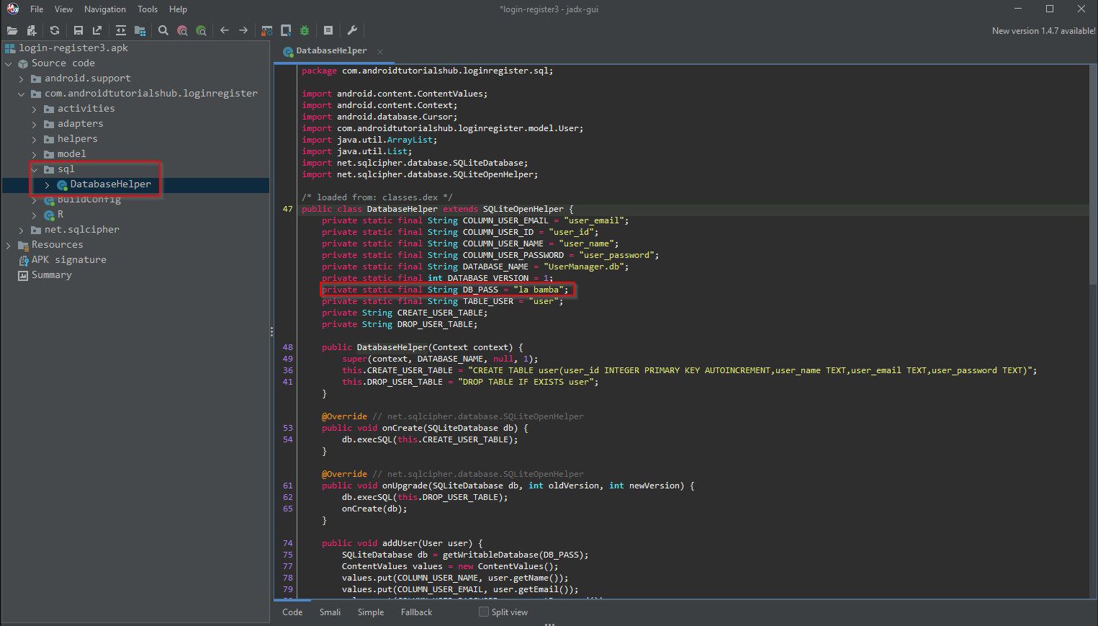
Task: Open Preferences with the wrench icon
Action: coord(352,30)
